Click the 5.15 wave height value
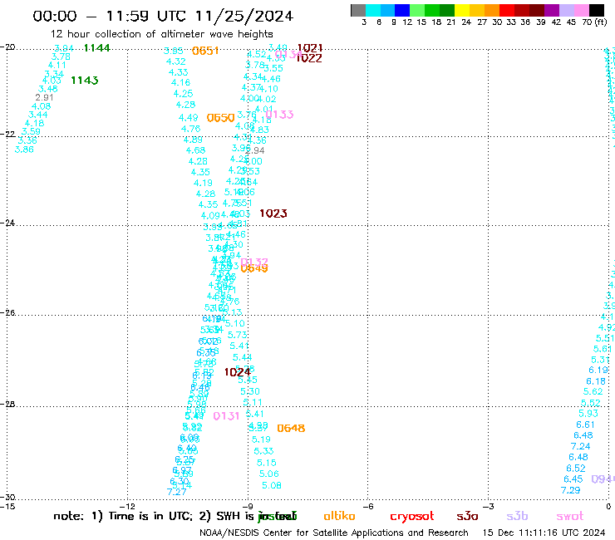Screen dimensions: 615x540 point(266,463)
